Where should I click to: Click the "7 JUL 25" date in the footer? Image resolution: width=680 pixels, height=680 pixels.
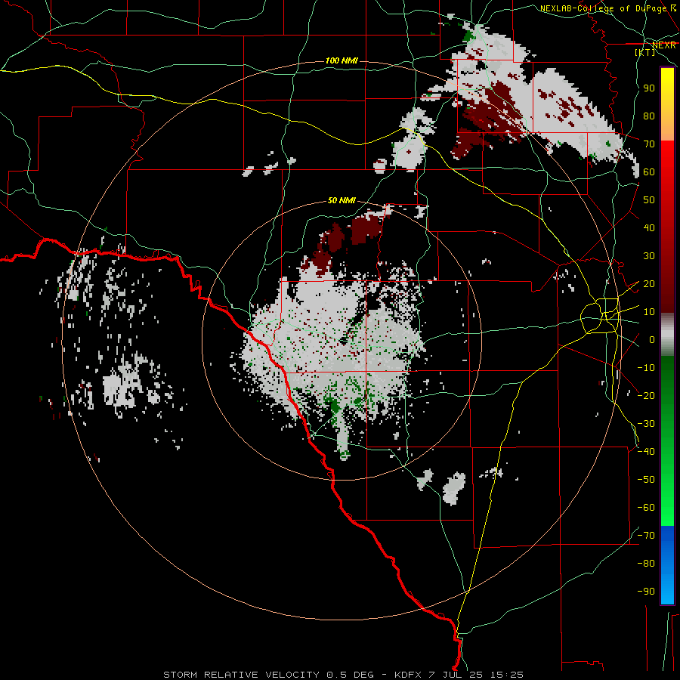click(x=456, y=675)
